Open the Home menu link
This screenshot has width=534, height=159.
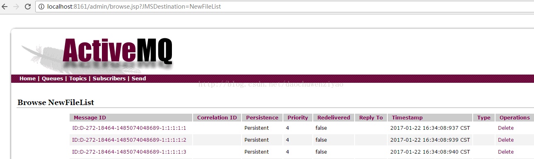(27, 78)
